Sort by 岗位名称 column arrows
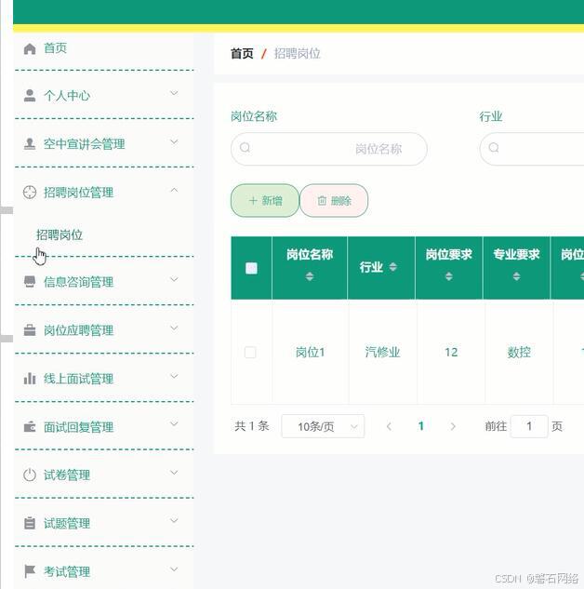The image size is (584, 589). pyautogui.click(x=310, y=277)
